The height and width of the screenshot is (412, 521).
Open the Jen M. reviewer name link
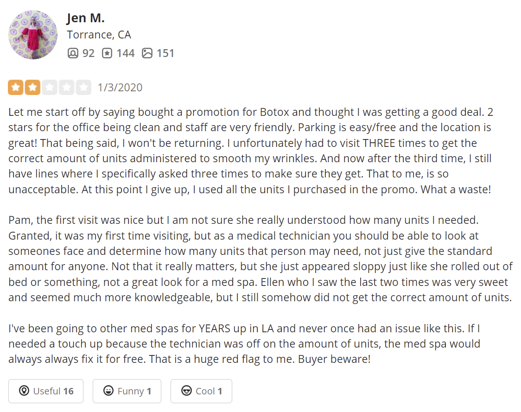click(86, 18)
